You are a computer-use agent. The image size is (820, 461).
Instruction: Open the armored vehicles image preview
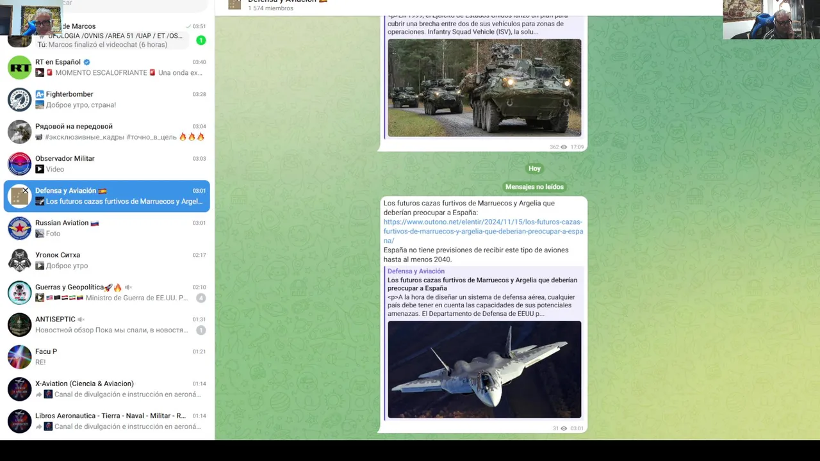pos(484,88)
